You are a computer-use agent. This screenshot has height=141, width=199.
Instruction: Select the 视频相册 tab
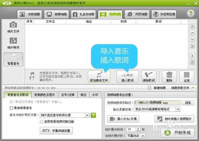click(110, 14)
